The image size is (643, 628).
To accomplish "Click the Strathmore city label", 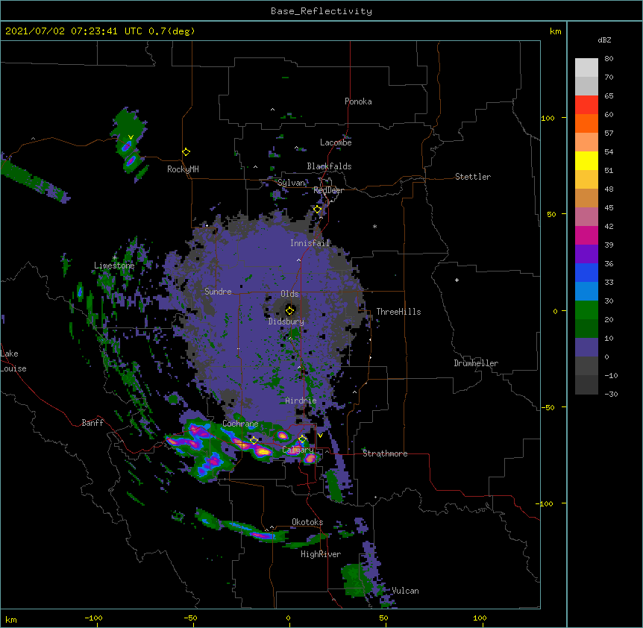I will pos(385,453).
